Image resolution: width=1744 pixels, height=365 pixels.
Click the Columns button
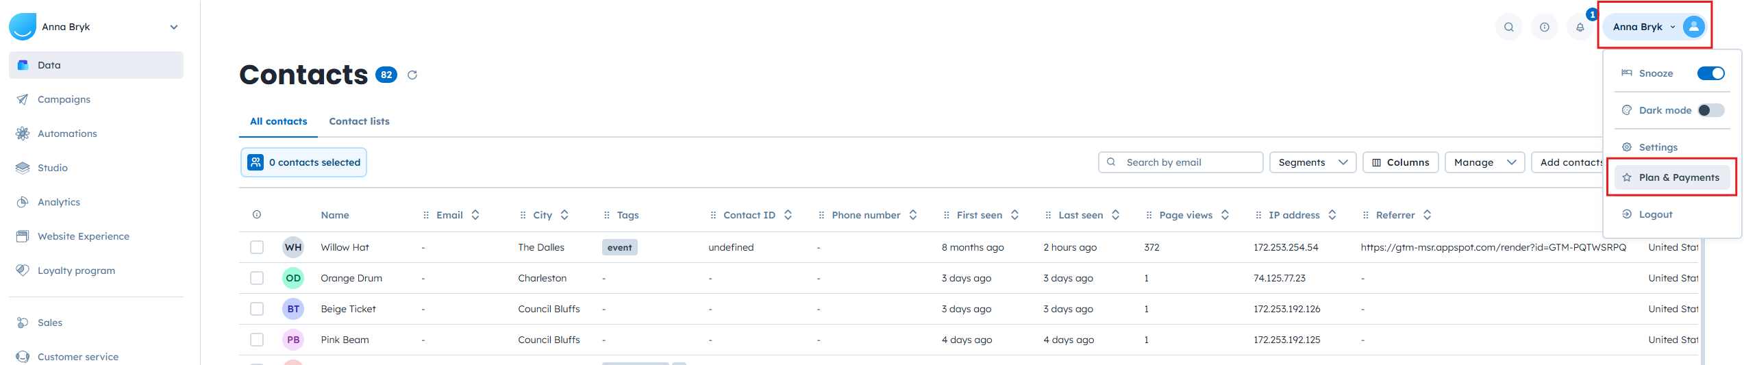tap(1400, 162)
